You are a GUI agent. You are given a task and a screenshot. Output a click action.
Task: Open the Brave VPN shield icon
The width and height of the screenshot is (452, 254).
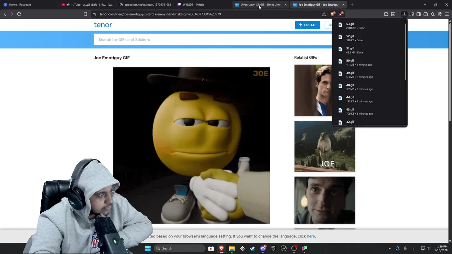pos(440,14)
